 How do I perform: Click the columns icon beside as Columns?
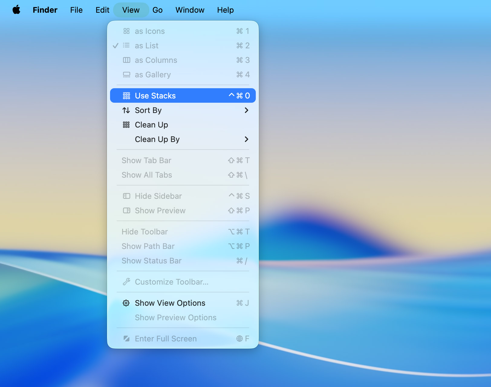pos(126,60)
